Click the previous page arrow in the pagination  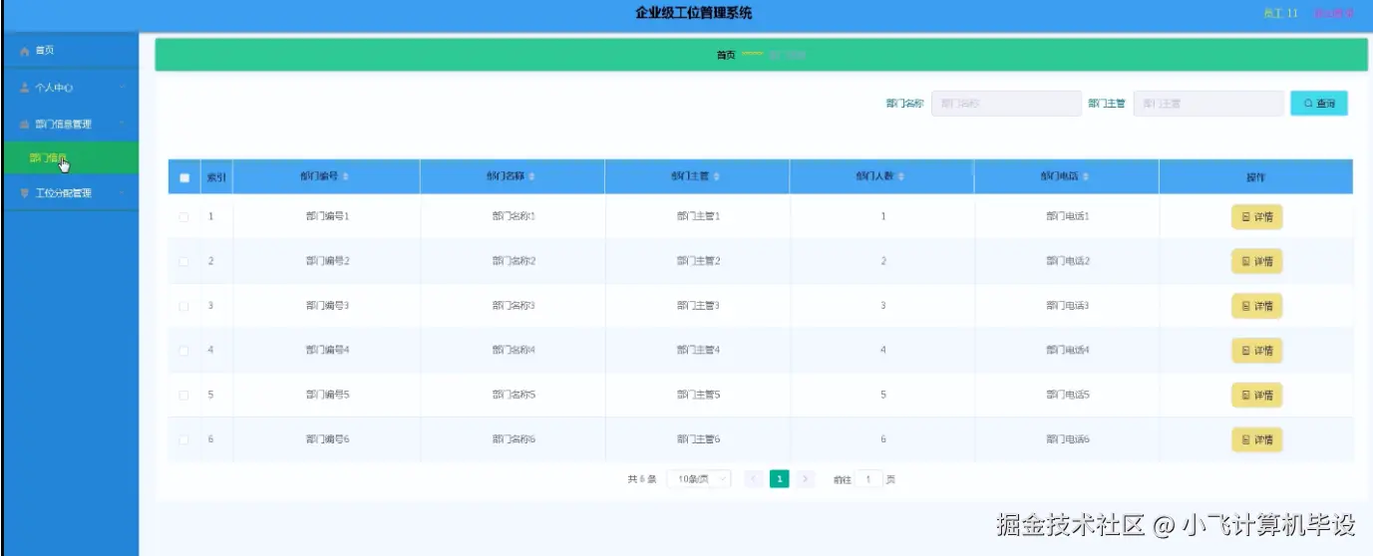[755, 479]
